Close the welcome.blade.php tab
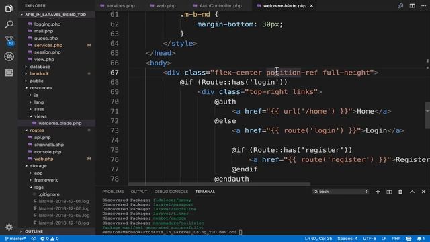The width and height of the screenshot is (430, 242). pos(312,6)
